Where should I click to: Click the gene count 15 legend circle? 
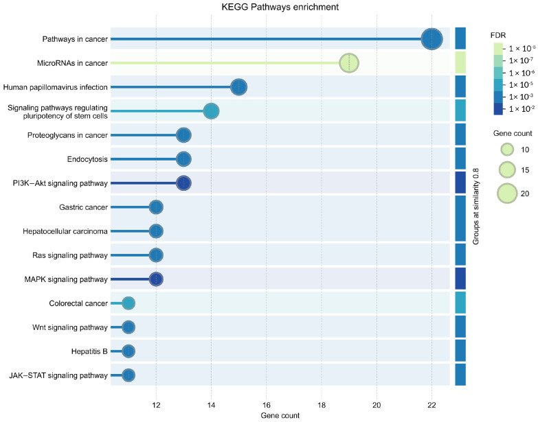(507, 169)
